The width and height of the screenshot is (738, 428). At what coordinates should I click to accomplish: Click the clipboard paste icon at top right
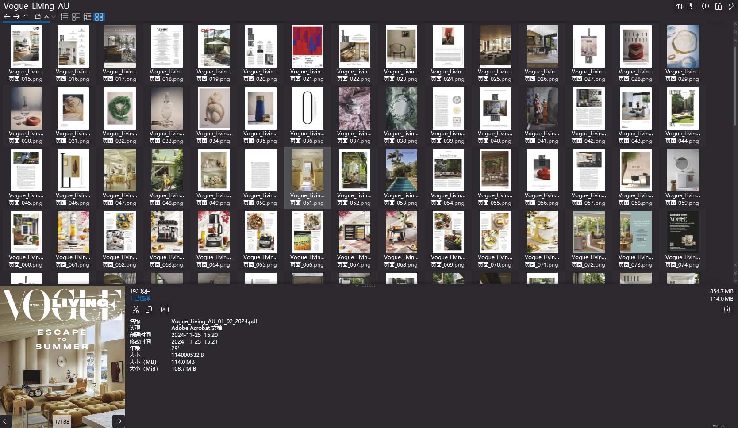pyautogui.click(x=719, y=6)
